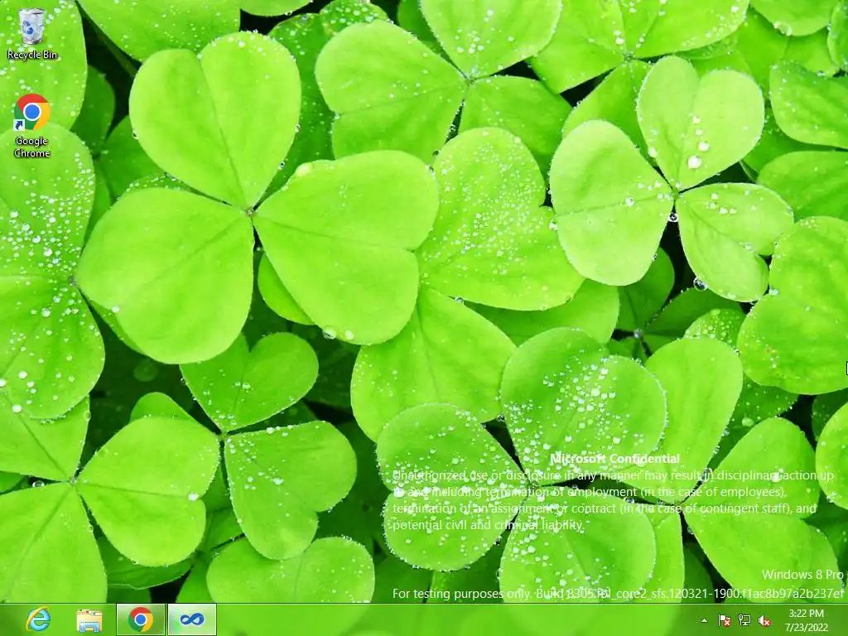Switch to Chrome on the taskbar
This screenshot has width=848, height=636.
pyautogui.click(x=141, y=619)
